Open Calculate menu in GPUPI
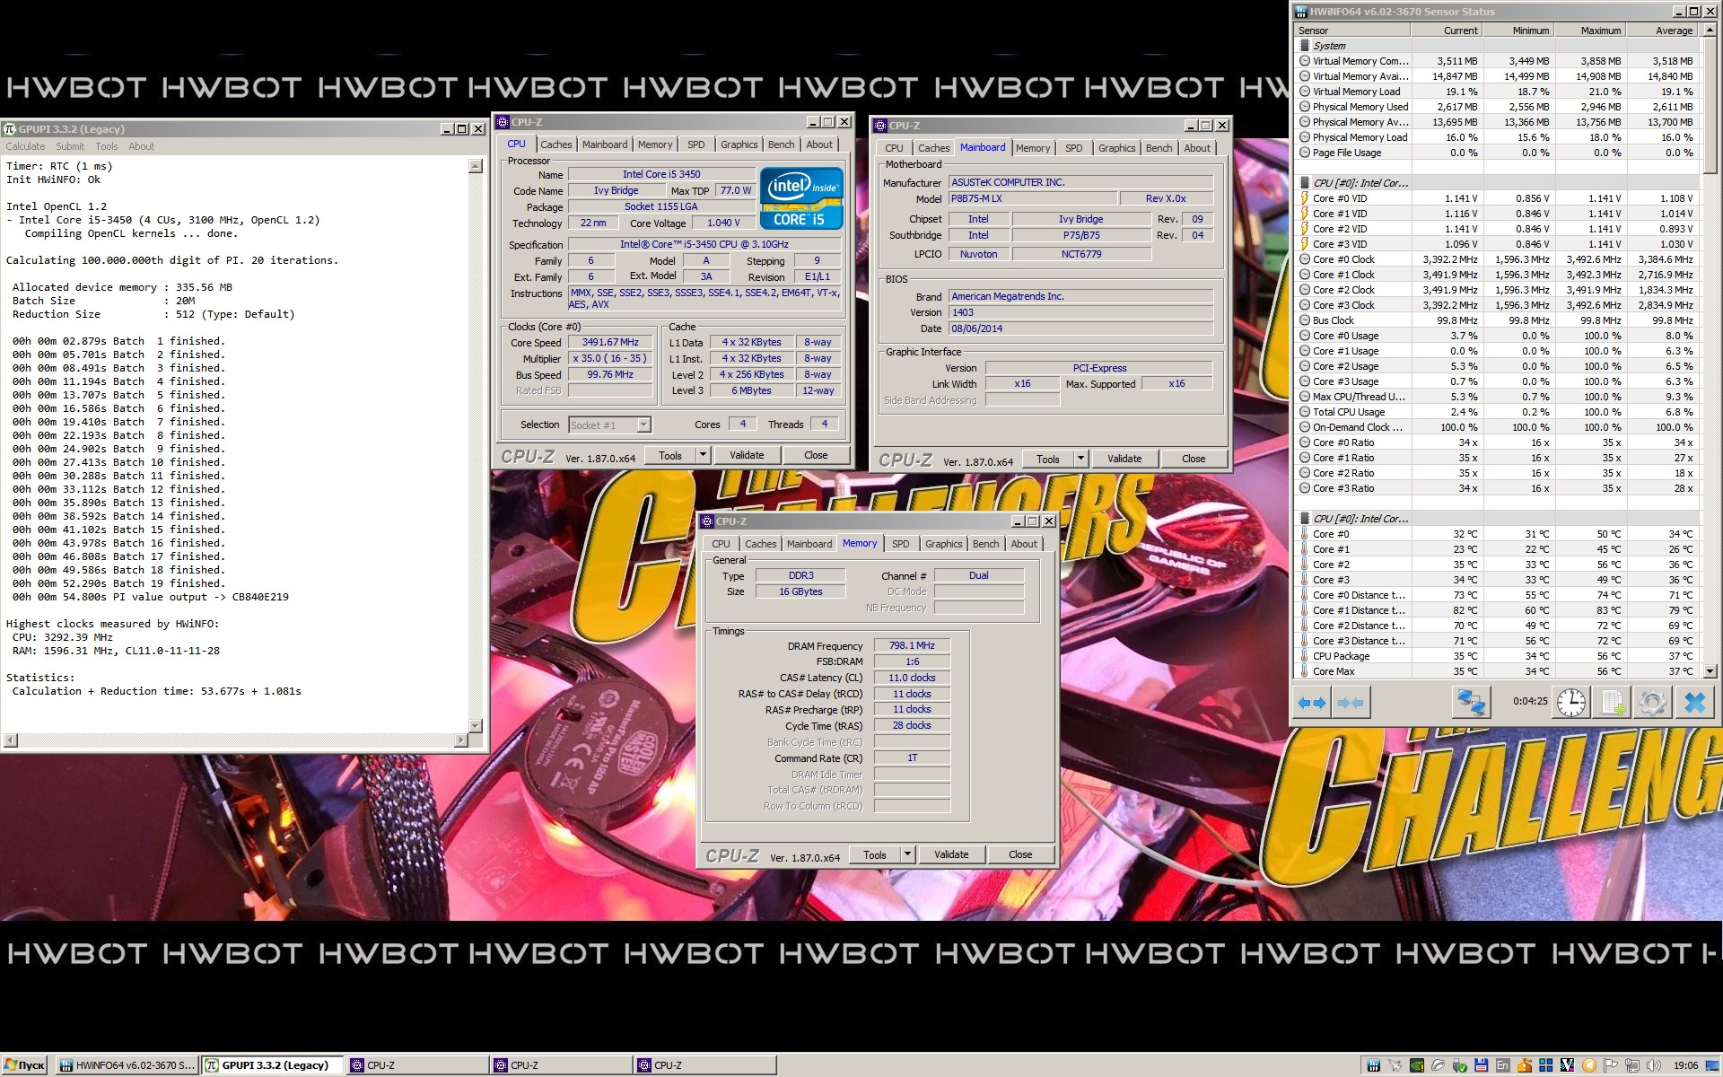1723x1077 pixels. click(25, 146)
